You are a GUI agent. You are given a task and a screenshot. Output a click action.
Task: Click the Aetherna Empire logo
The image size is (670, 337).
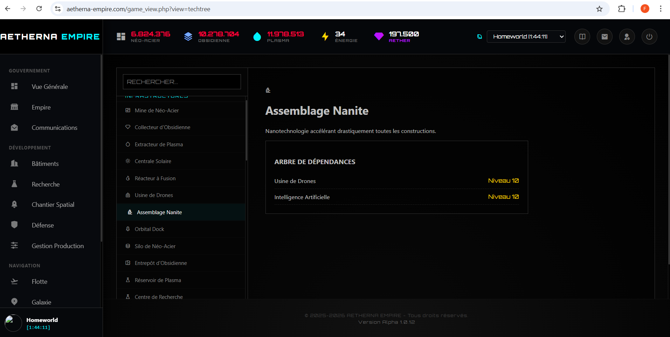coord(50,37)
